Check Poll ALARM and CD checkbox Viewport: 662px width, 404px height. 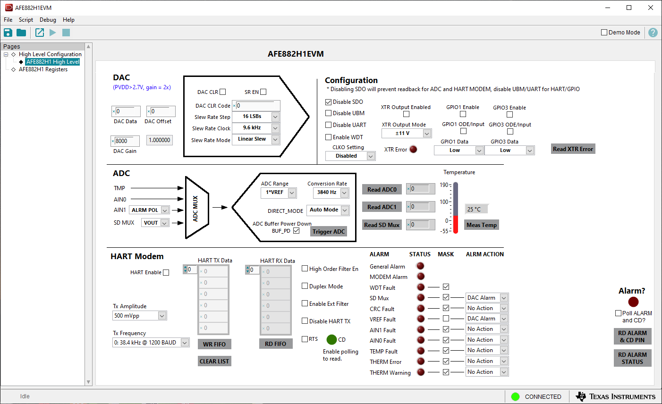click(x=618, y=313)
